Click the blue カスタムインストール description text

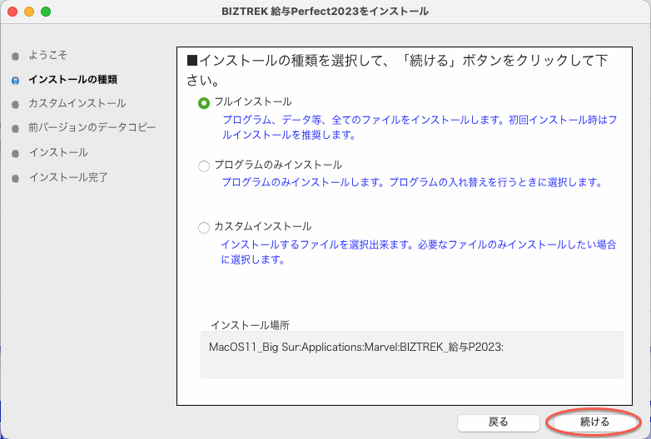pyautogui.click(x=418, y=252)
